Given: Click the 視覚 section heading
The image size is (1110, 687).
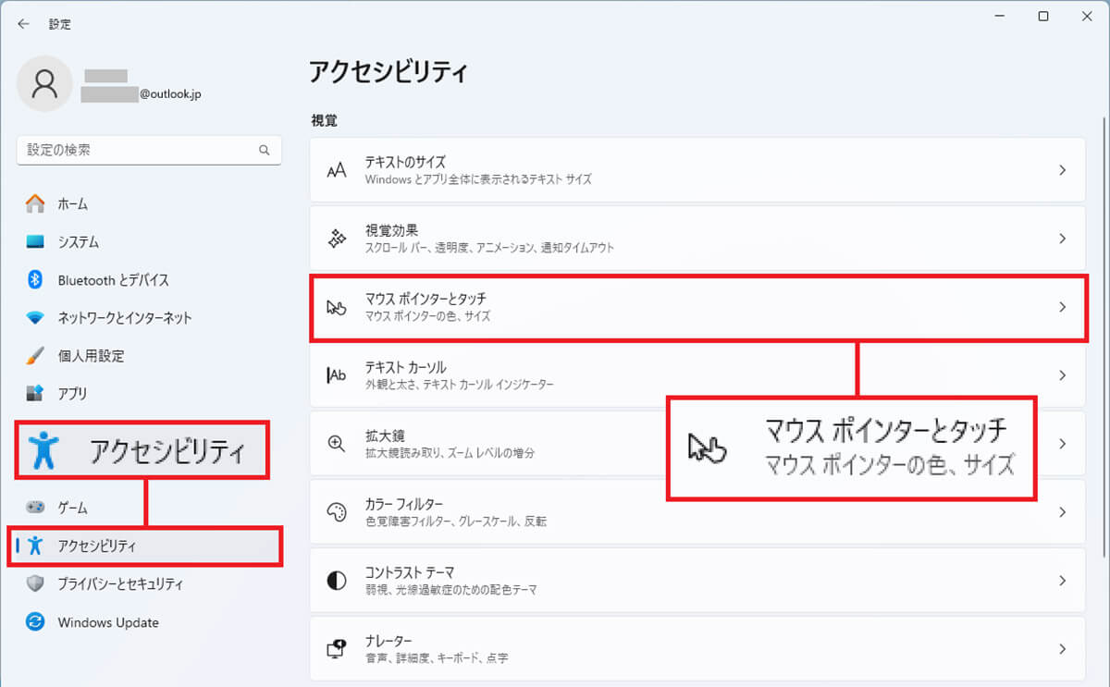Looking at the screenshot, I should click(325, 120).
